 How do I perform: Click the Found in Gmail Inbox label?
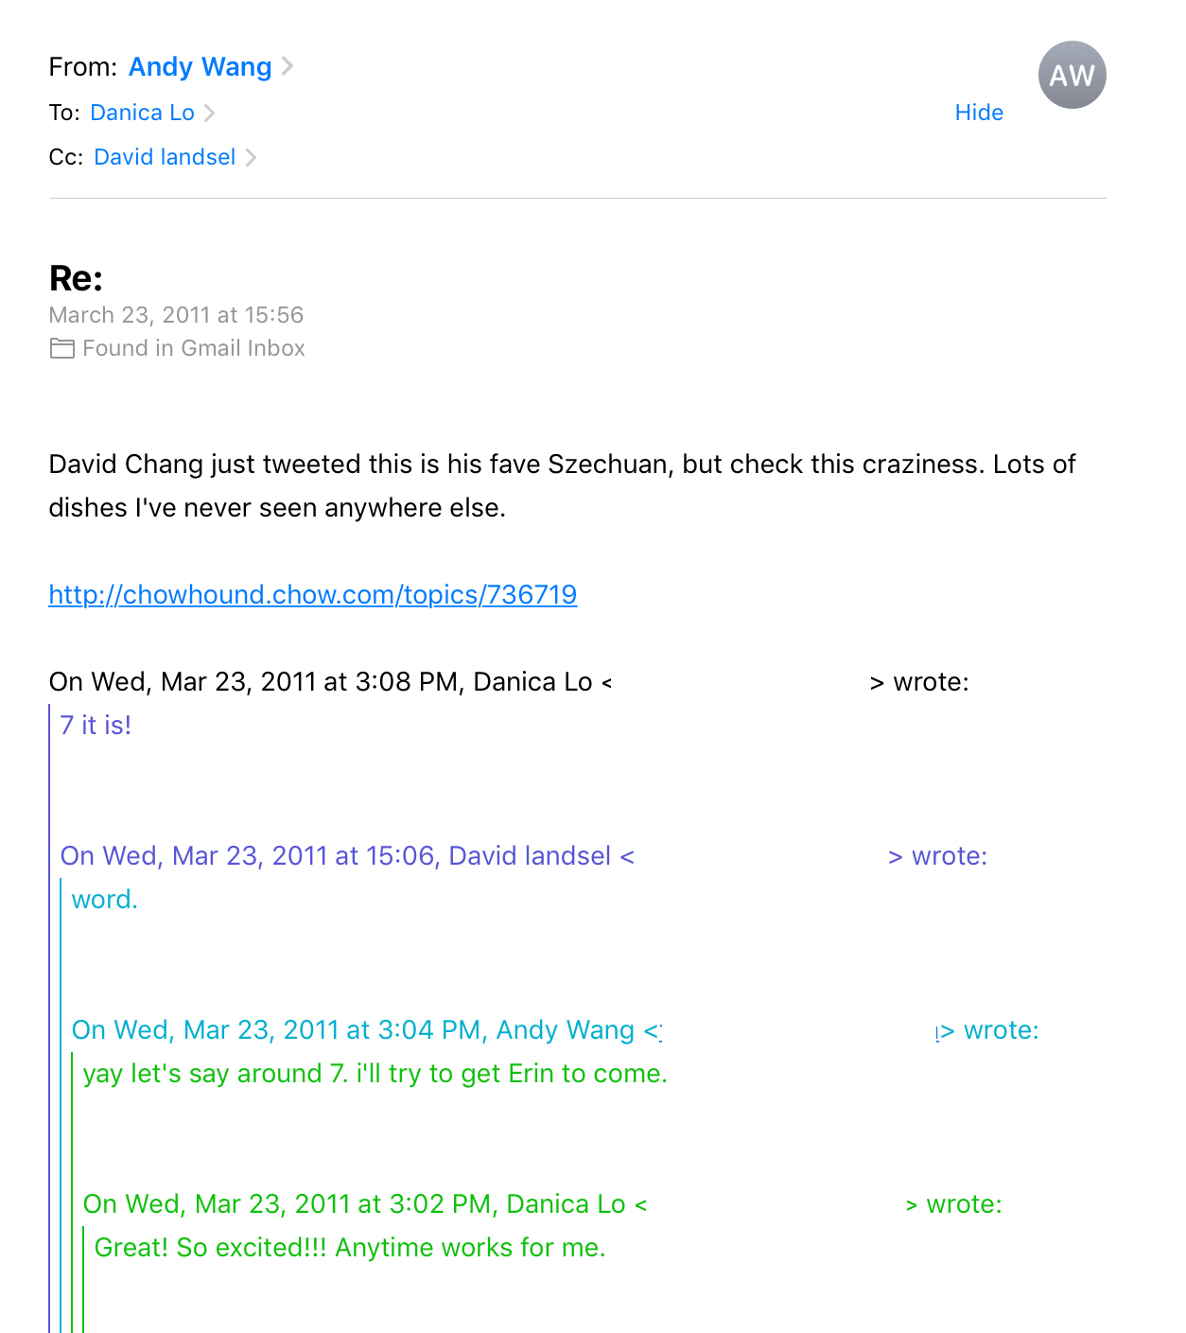pyautogui.click(x=194, y=348)
